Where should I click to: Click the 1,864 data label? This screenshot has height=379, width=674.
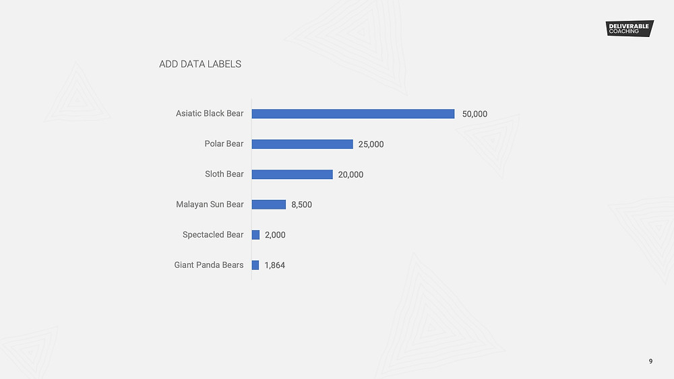point(275,265)
